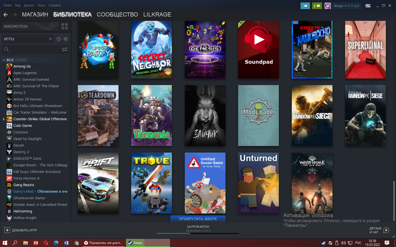
Task: Click the Crab Game list icon
Action: click(9, 125)
